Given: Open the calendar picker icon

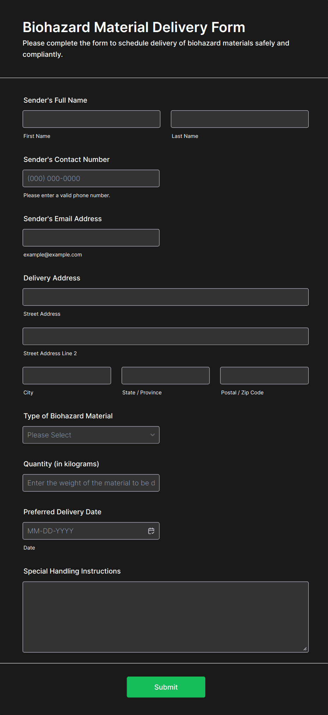Looking at the screenshot, I should tap(151, 531).
